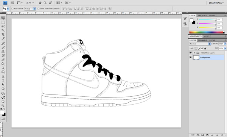227x137 pixels.
Task: Select the Type tool
Action: [x=3, y=81]
